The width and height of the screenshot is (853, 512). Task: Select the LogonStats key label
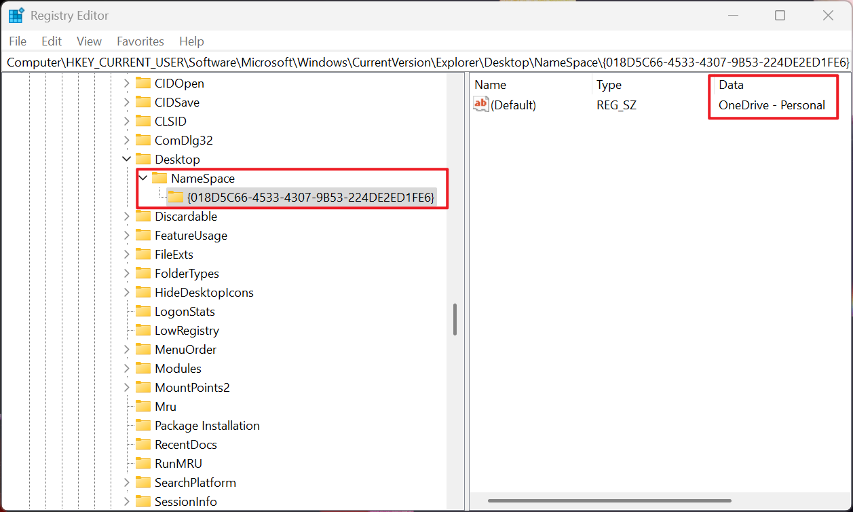pos(185,312)
